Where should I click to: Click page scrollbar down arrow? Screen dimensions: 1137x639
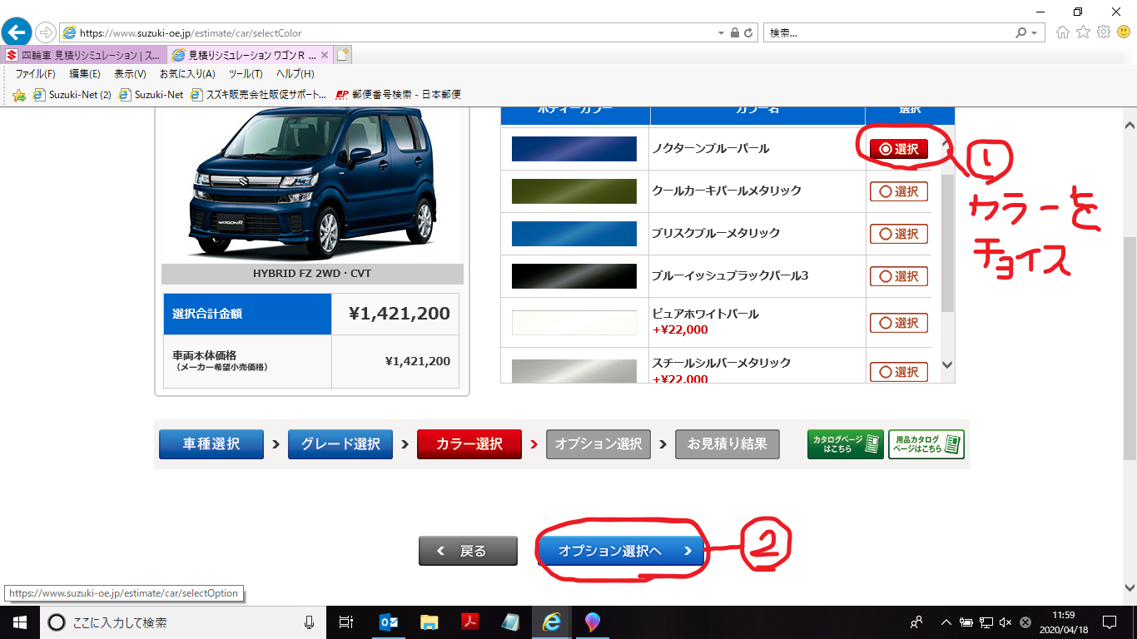1130,587
